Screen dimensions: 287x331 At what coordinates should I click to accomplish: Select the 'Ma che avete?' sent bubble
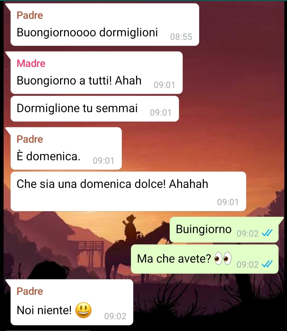tap(205, 259)
